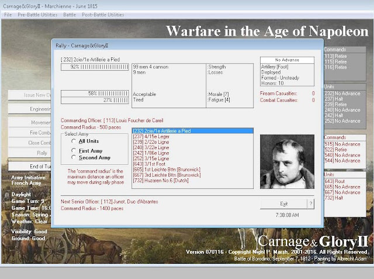
Task: Click the 27% fatigue progress bar
Action: (x=95, y=100)
